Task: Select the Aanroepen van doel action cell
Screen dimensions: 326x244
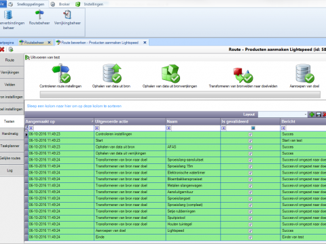Action: pyautogui.click(x=130, y=230)
